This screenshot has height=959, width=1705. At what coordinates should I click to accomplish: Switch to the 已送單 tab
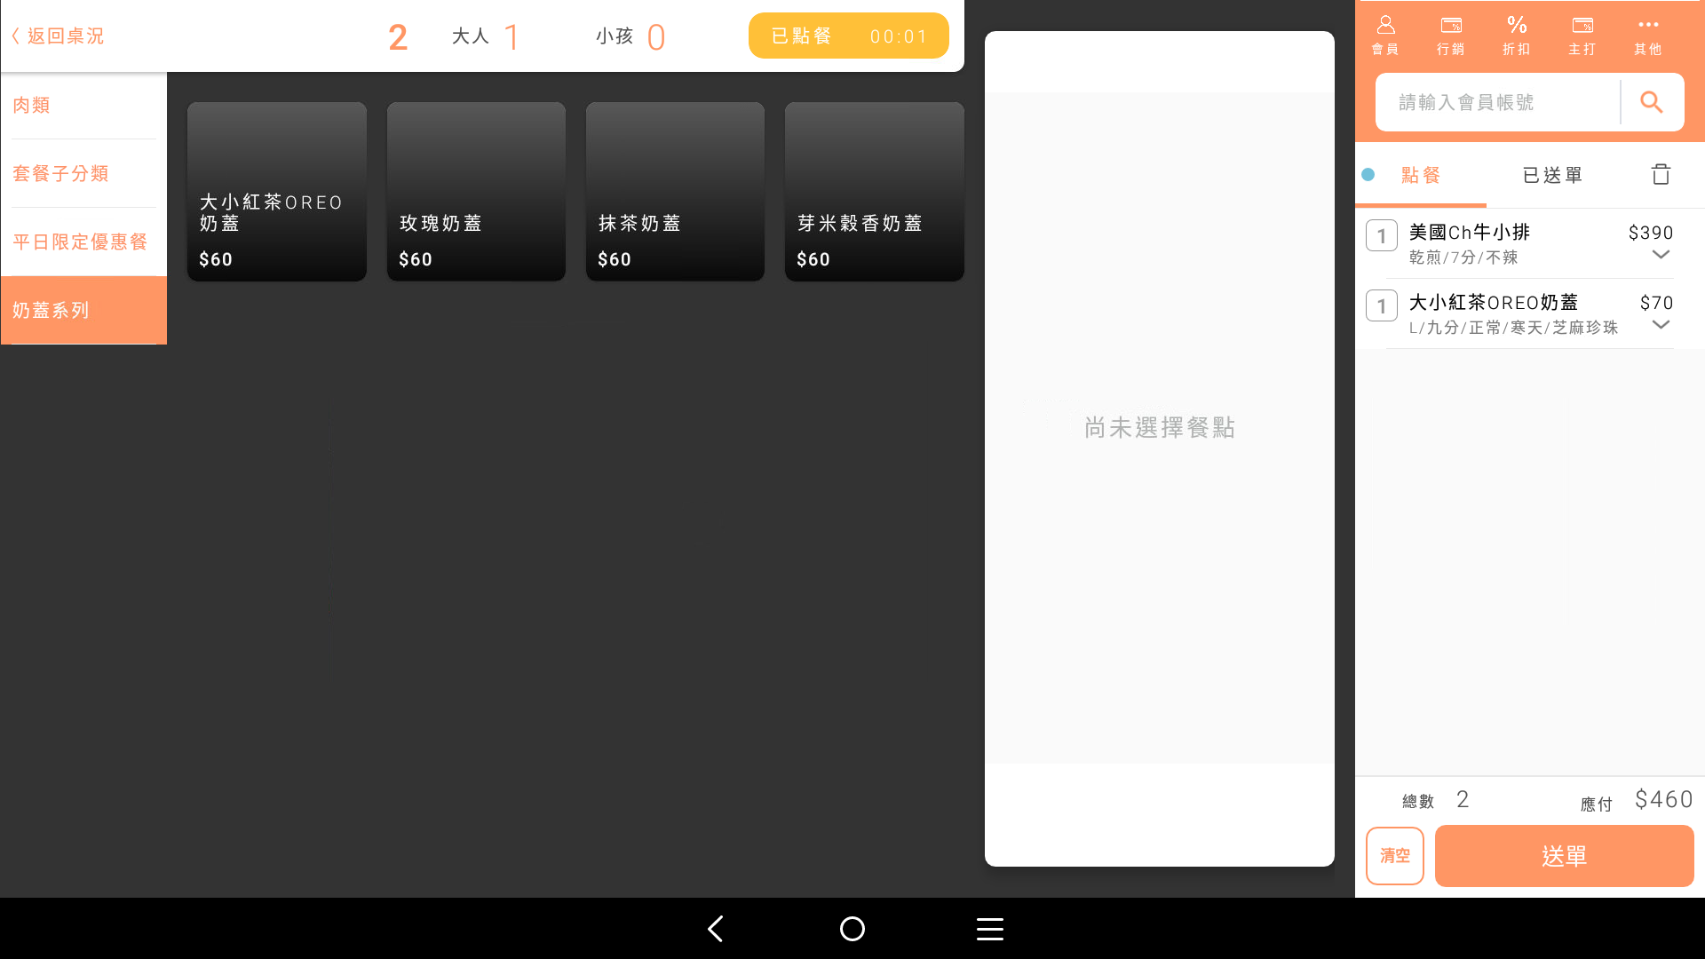1552,175
